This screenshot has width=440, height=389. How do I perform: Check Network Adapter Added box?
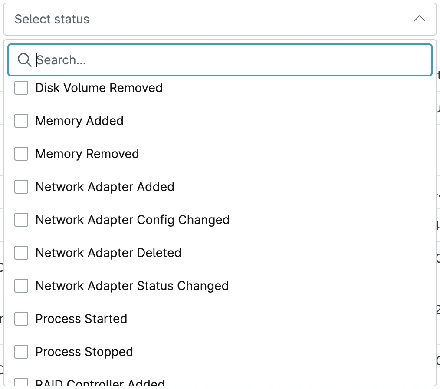click(x=21, y=187)
